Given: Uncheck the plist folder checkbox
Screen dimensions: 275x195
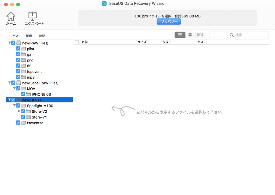Looking at the screenshot, I should pyautogui.click(x=18, y=49).
